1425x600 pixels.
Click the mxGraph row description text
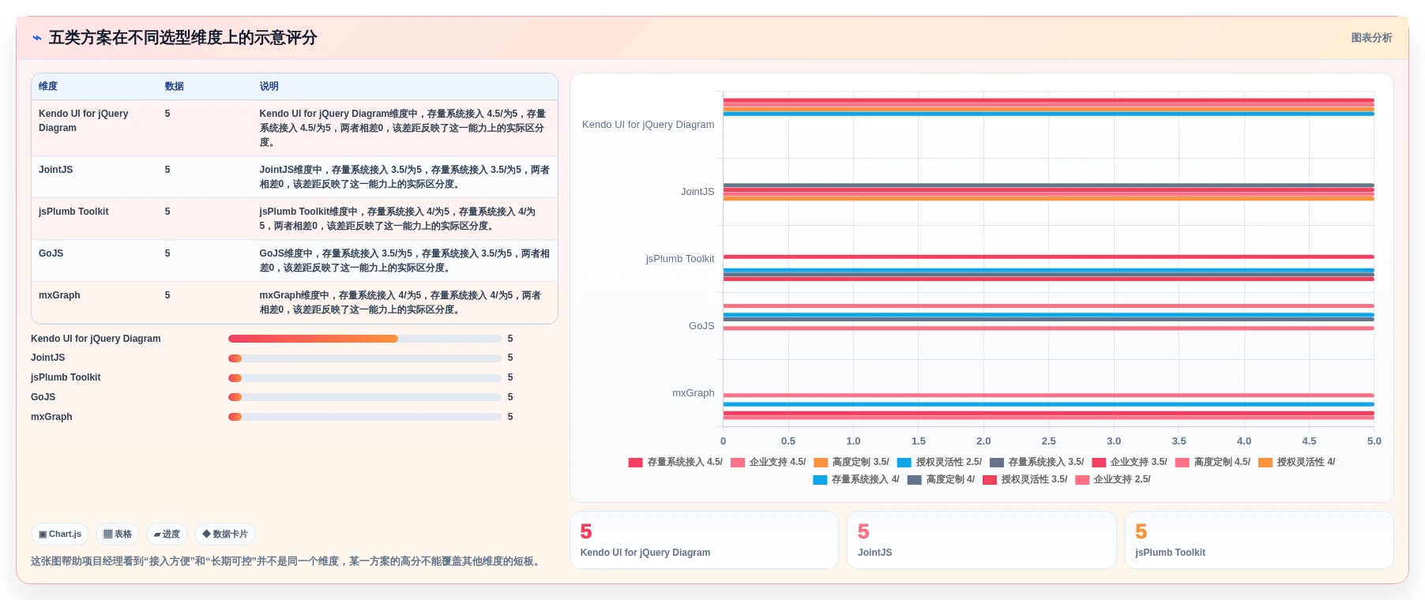pyautogui.click(x=400, y=302)
